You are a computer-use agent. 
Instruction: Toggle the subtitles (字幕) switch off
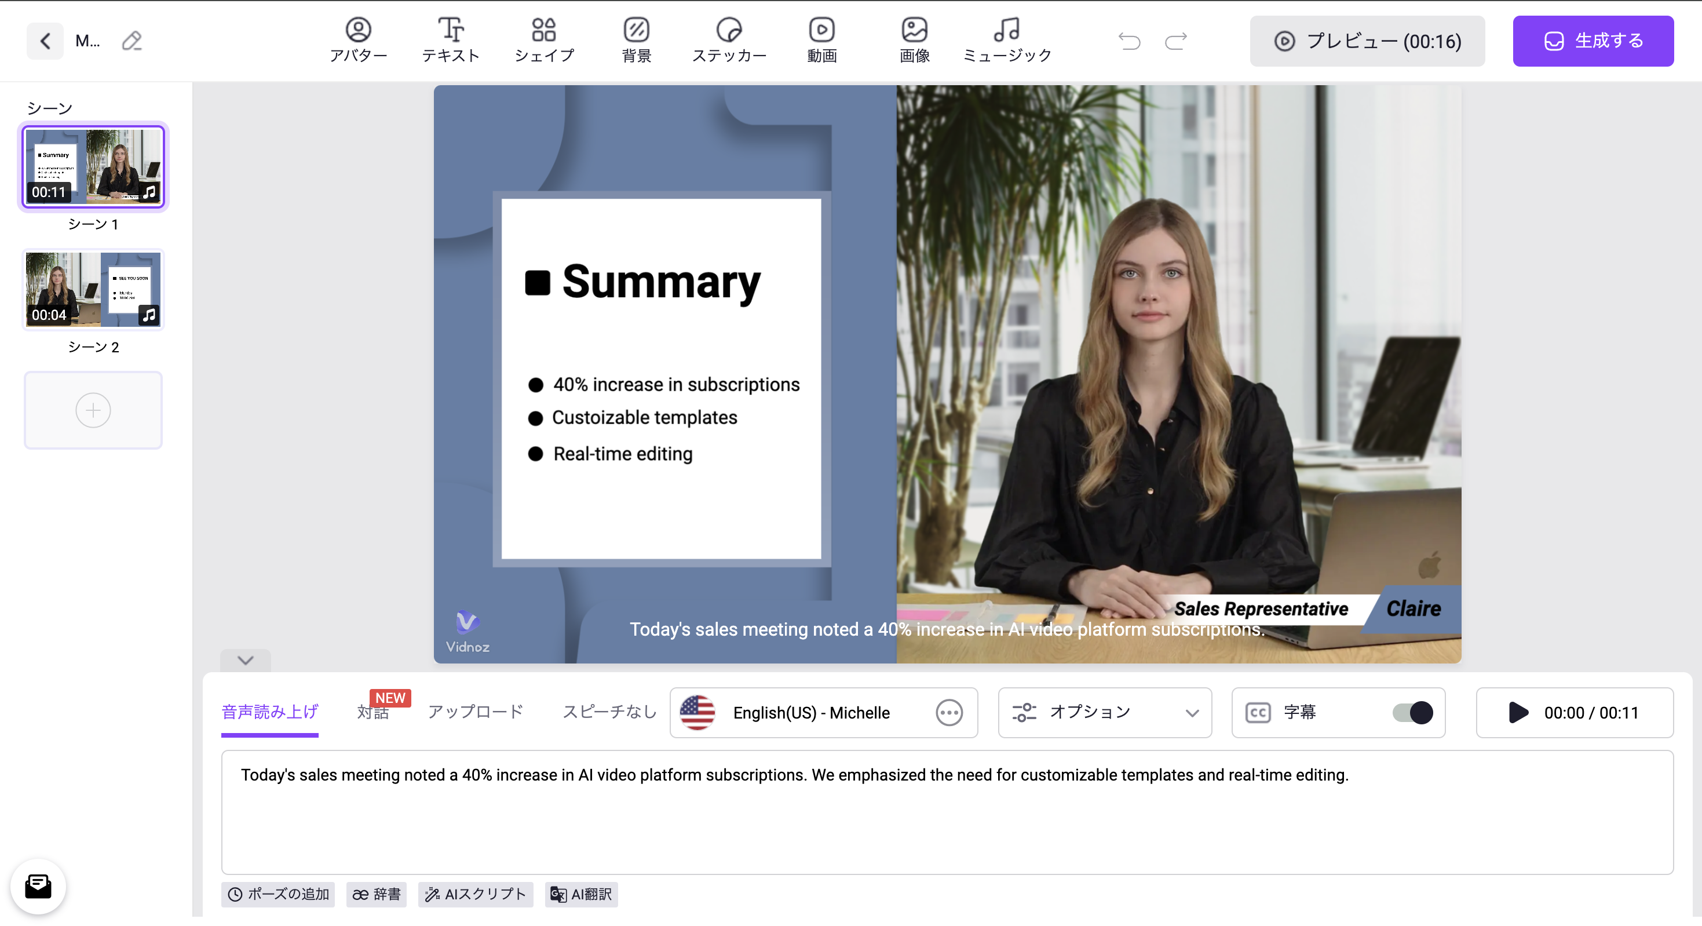[x=1412, y=713]
